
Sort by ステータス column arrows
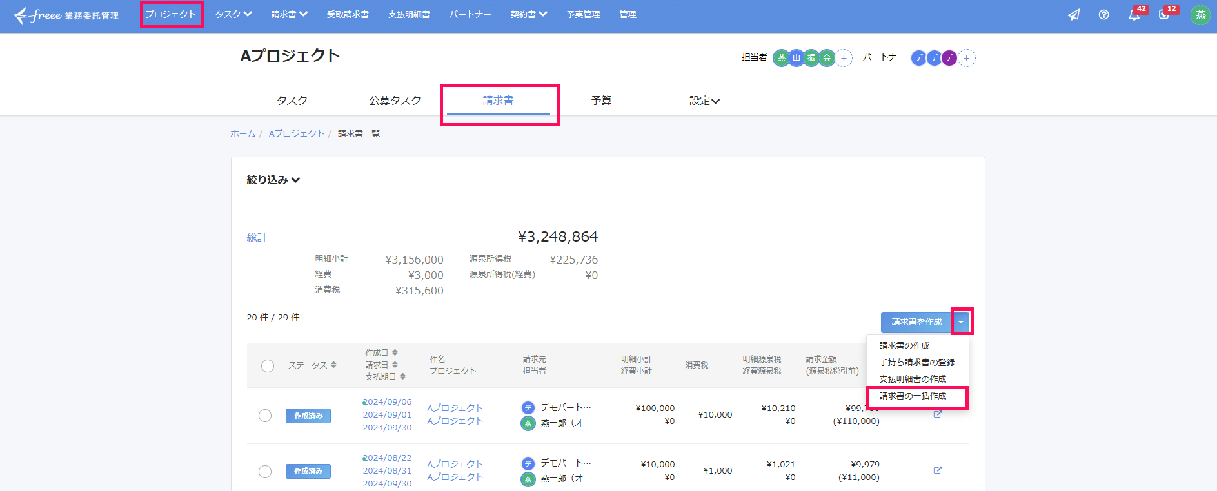(x=333, y=365)
